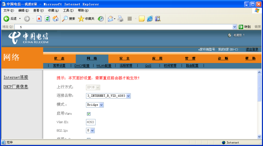Image resolution: width=263 pixels, height=146 pixels.
Task: Open the 帮助 menu
Action: coord(83,11)
